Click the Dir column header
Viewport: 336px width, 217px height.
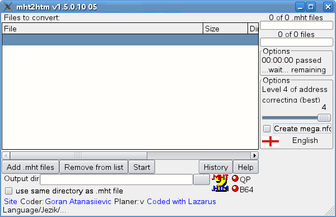tap(253, 29)
